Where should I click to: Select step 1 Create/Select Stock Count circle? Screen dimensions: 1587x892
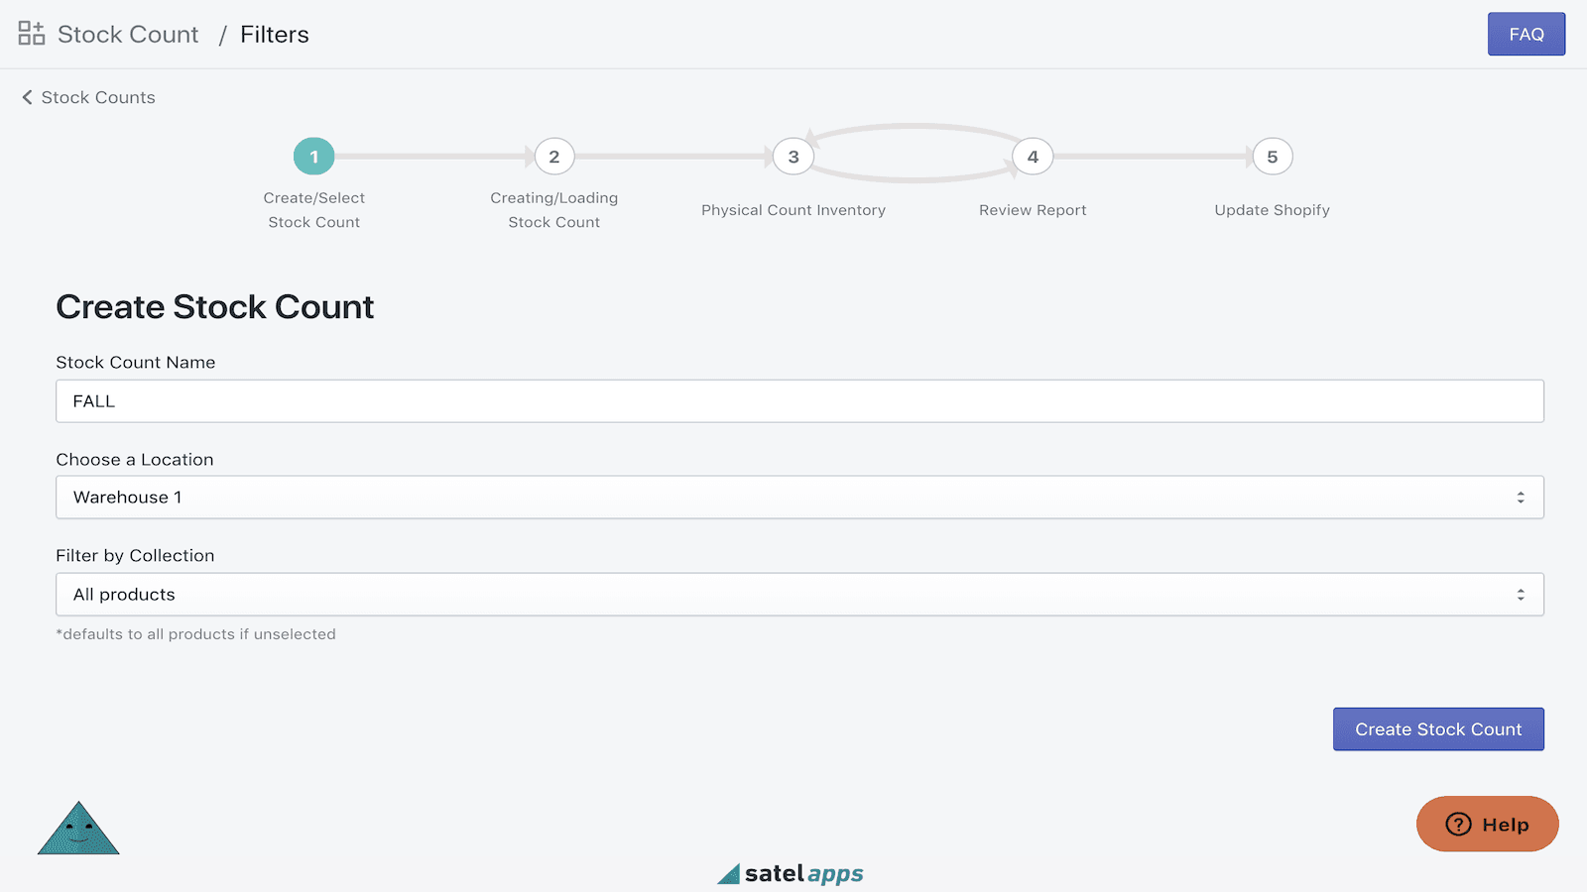pyautogui.click(x=313, y=156)
